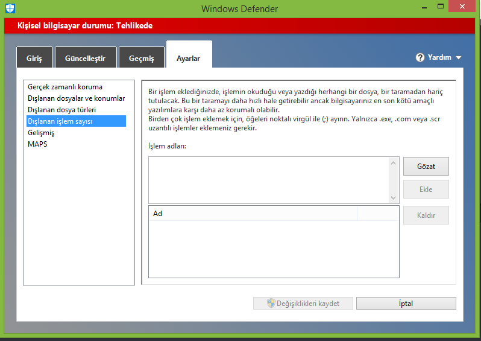Expand the Yardım dropdown arrow
Viewport: 481px width, 341px height.
click(459, 57)
